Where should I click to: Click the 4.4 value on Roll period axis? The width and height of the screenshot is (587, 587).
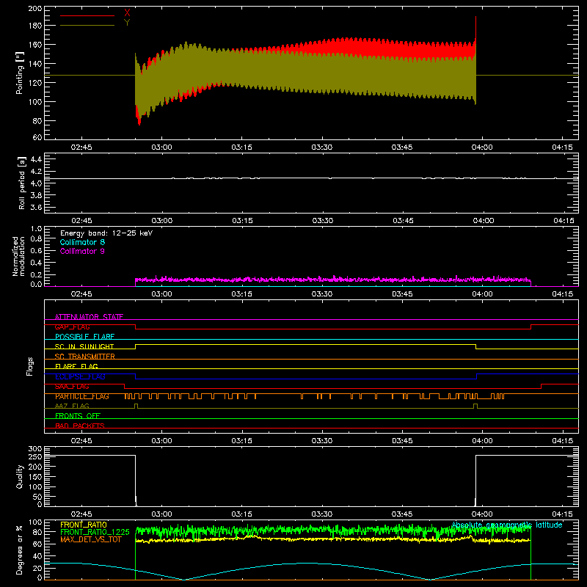(x=36, y=159)
